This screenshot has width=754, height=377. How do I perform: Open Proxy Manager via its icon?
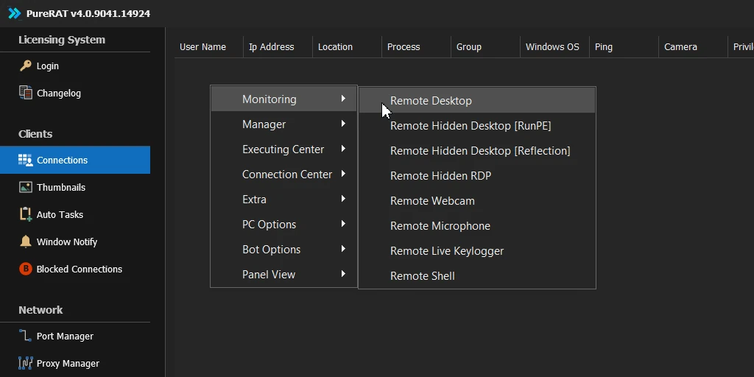click(26, 362)
